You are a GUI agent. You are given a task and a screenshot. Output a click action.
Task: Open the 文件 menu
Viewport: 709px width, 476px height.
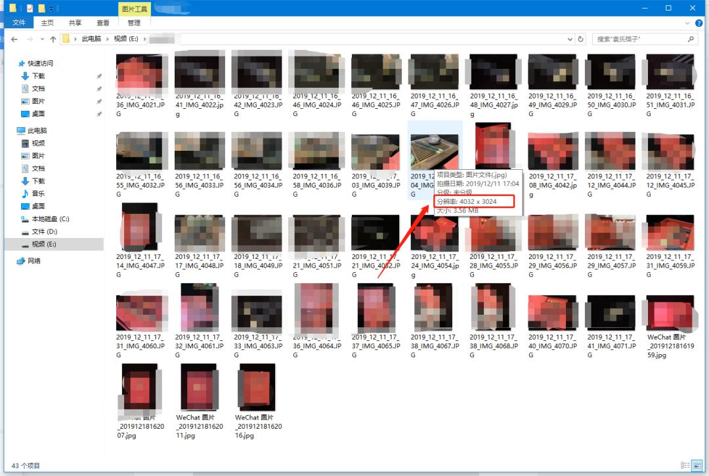pyautogui.click(x=19, y=22)
